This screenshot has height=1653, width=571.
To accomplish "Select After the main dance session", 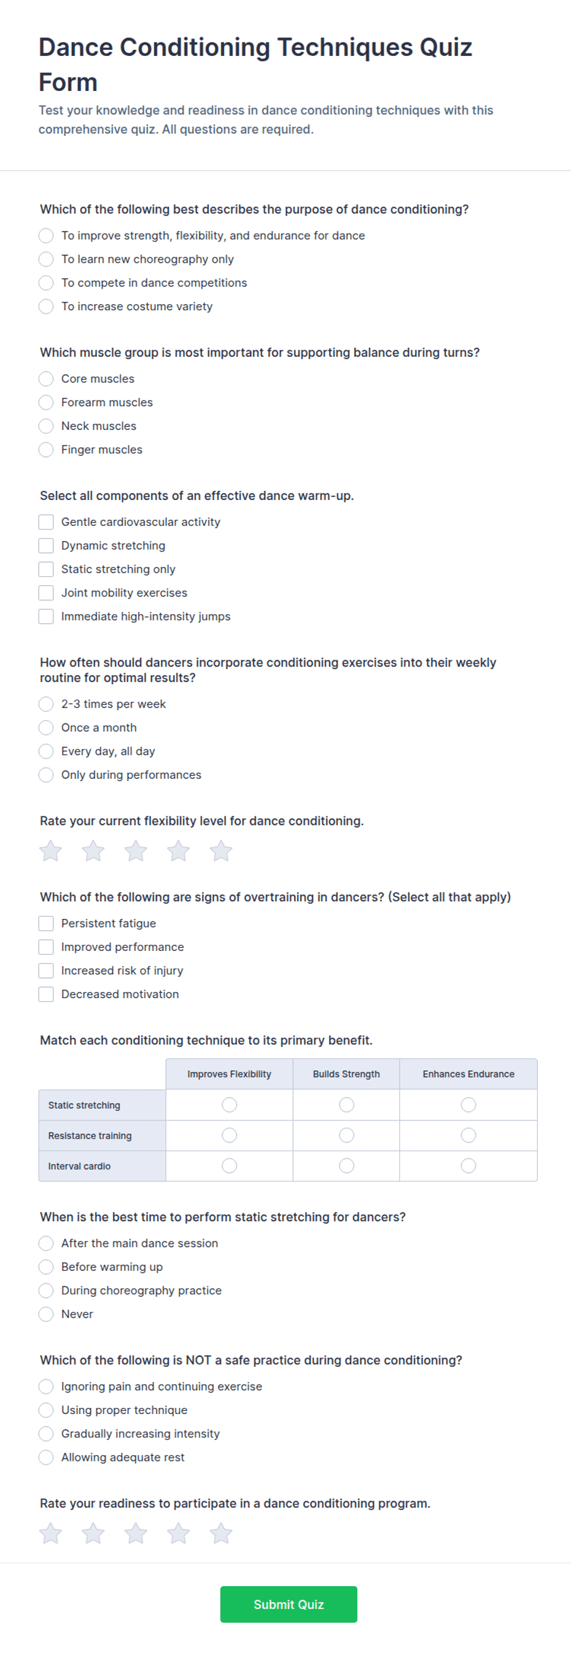I will click(x=46, y=1243).
